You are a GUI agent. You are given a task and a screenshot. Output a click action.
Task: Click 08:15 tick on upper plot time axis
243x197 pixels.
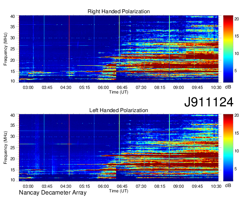click(160, 87)
